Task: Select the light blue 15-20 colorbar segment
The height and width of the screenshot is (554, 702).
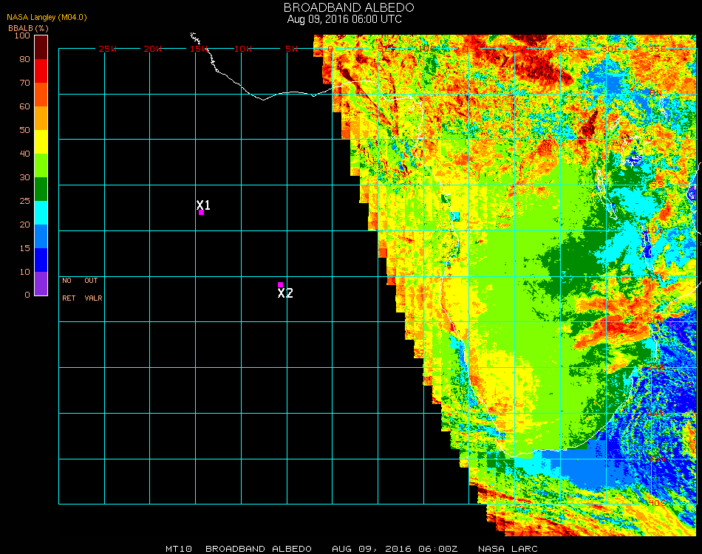Action: (41, 236)
